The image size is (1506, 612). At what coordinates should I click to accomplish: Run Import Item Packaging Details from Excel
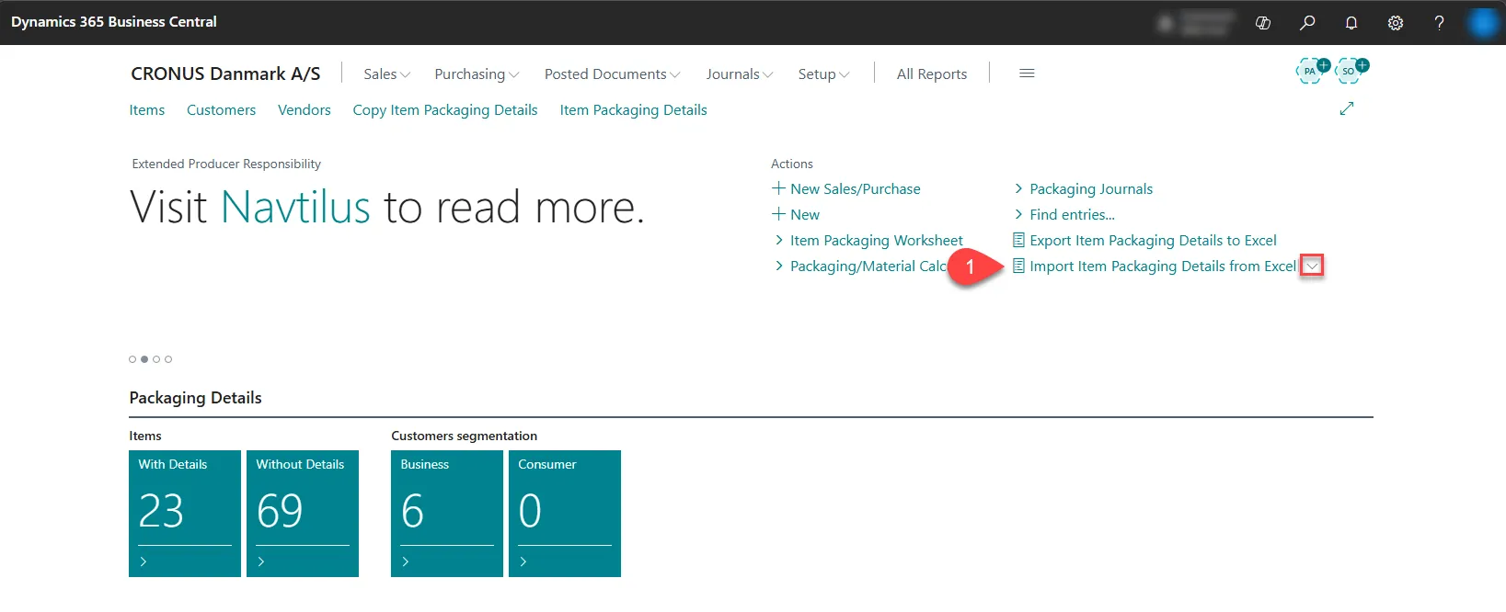point(1155,266)
